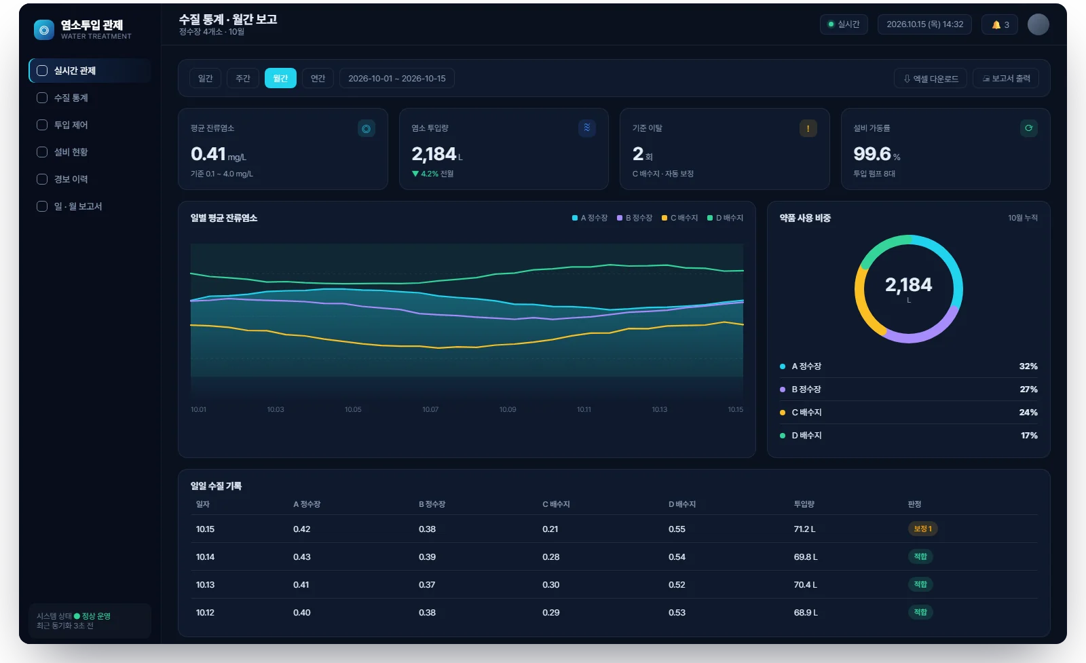Select the 연간 period tab

pyautogui.click(x=318, y=78)
